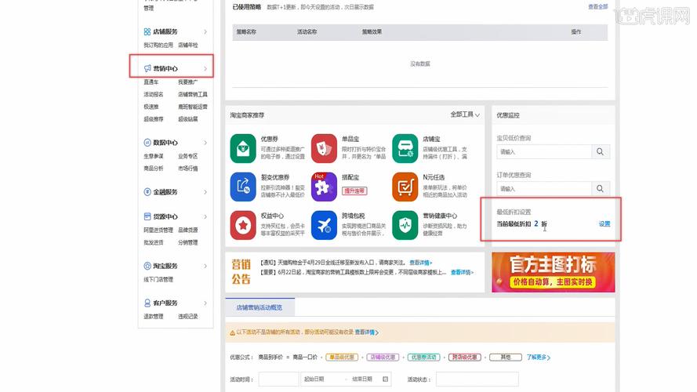The image size is (697, 392).
Task: Click 查看详情 in the orange warning bar
Action: pyautogui.click(x=366, y=332)
